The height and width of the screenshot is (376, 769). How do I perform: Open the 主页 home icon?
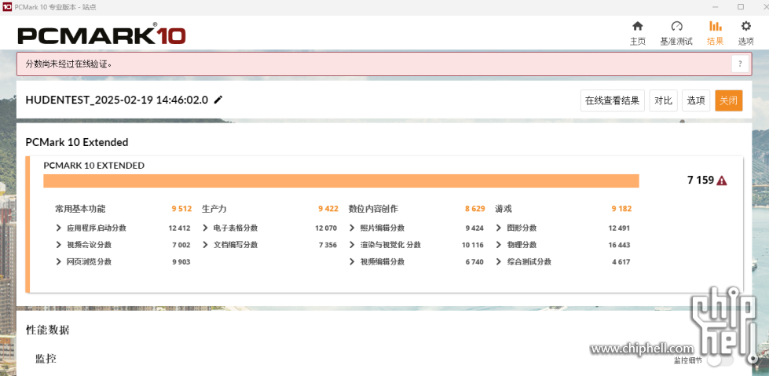637,26
